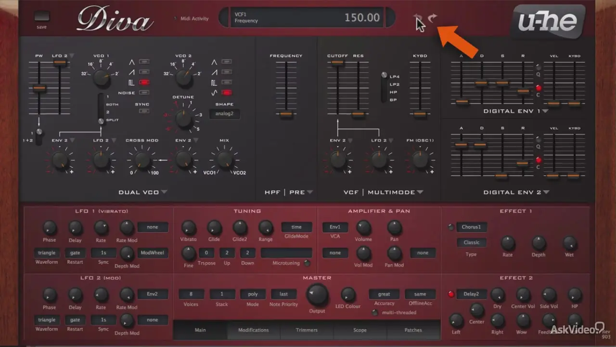Switch to the Scope tab

point(360,330)
